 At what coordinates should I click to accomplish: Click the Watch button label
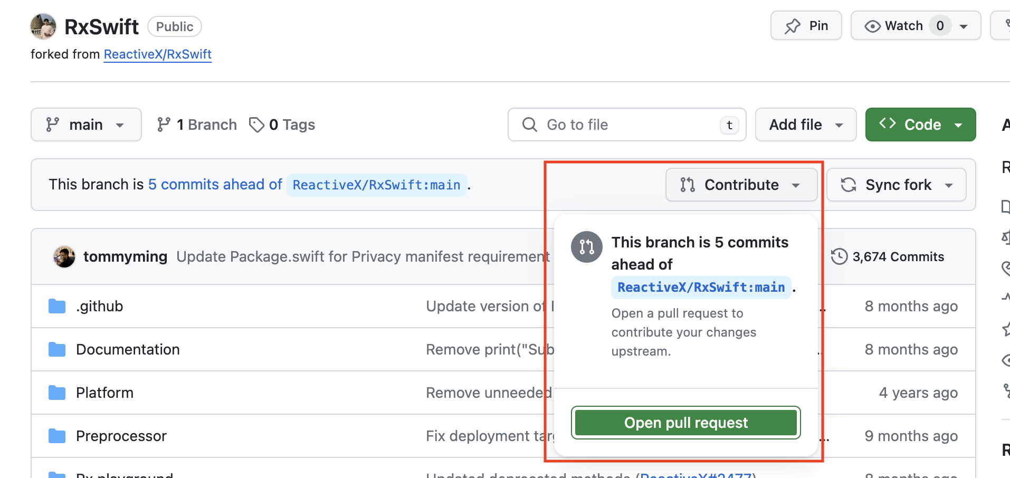(904, 26)
